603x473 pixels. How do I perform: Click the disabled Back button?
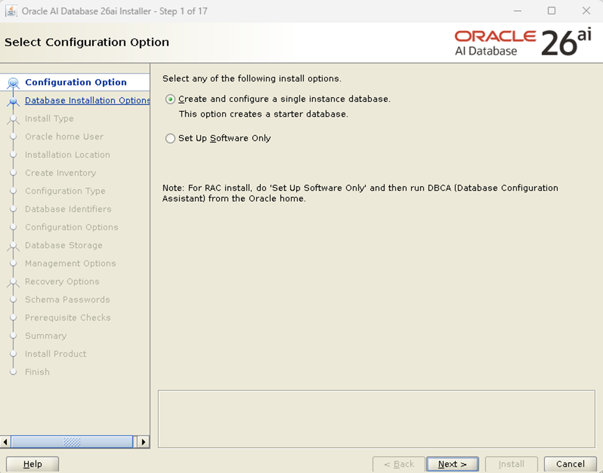[399, 464]
